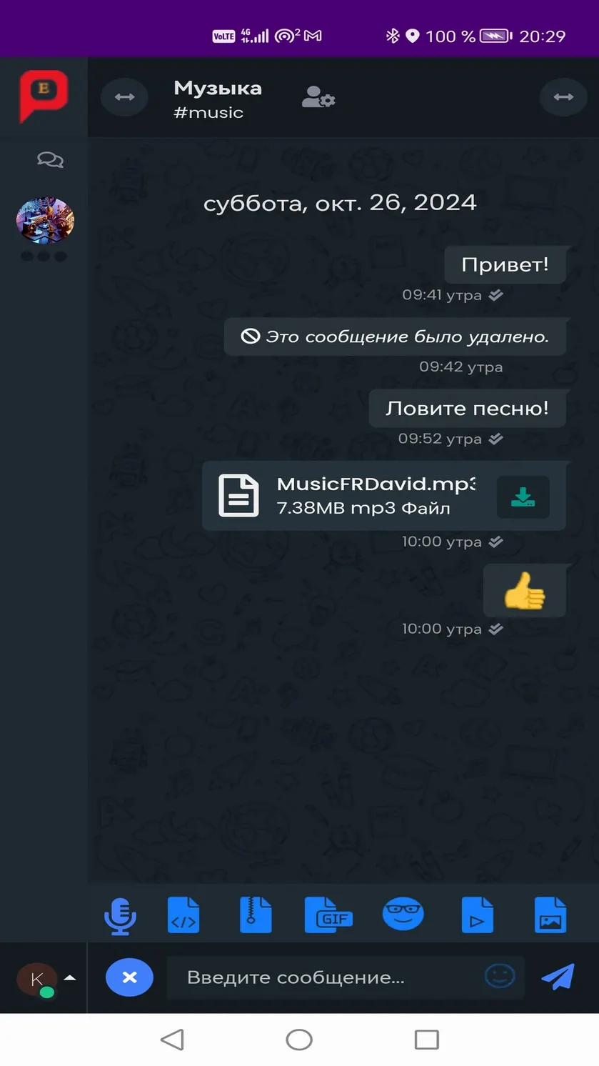This screenshot has height=1066, width=599.
Task: Expand the three dots under server avatar
Action: [44, 256]
